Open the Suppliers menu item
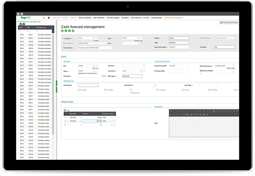Viewport: 255px width, 176px height. [x=73, y=18]
